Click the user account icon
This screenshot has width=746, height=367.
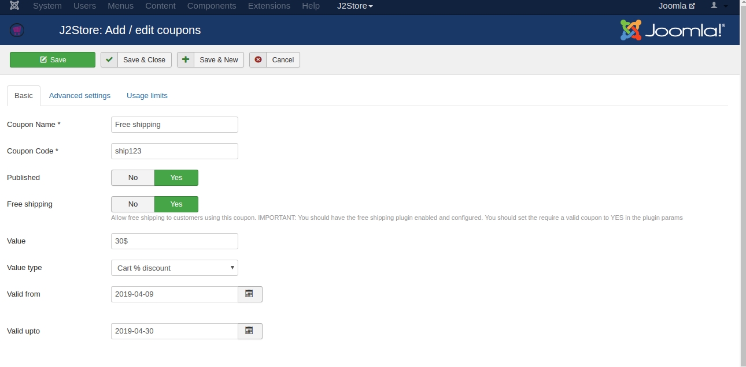coord(714,6)
